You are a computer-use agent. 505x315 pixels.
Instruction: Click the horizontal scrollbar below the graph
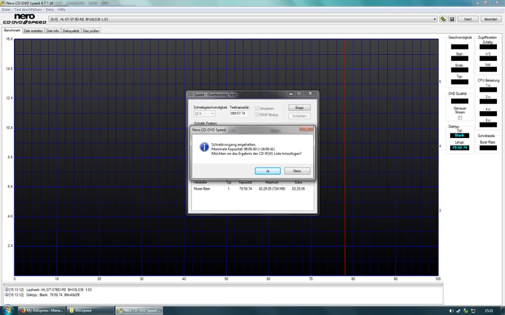coord(223,284)
